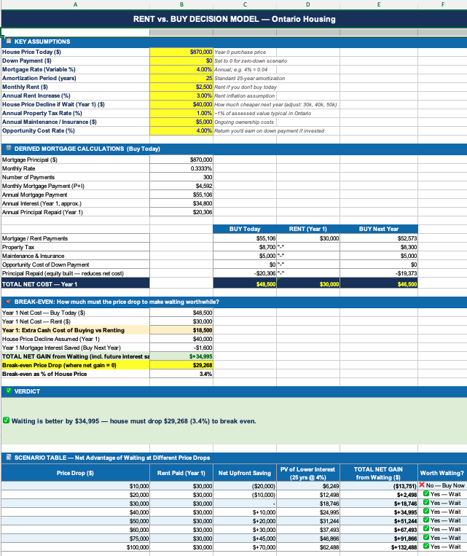Select Monthly Rent value $2,500
Viewport: 467px width, 556px height.
click(181, 87)
